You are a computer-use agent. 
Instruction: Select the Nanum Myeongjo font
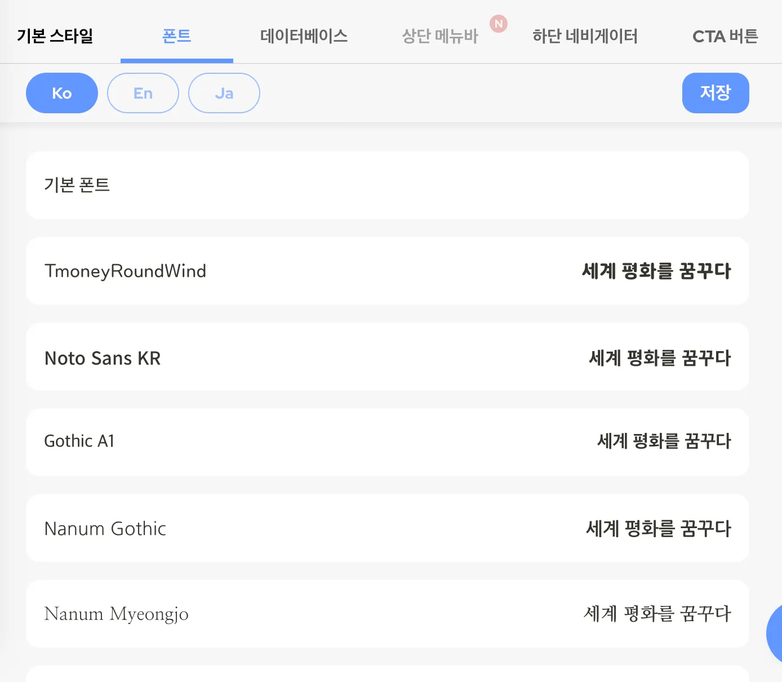click(116, 614)
